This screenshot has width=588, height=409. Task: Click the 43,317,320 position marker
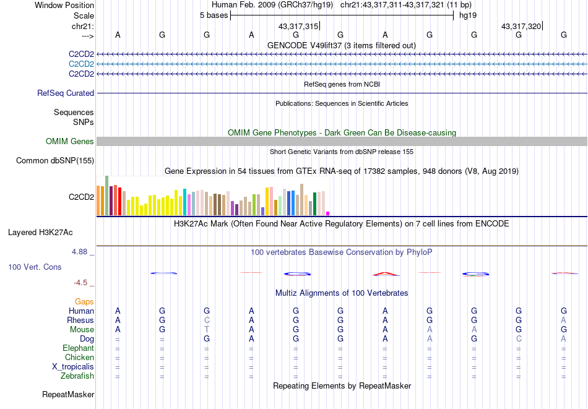click(x=521, y=26)
